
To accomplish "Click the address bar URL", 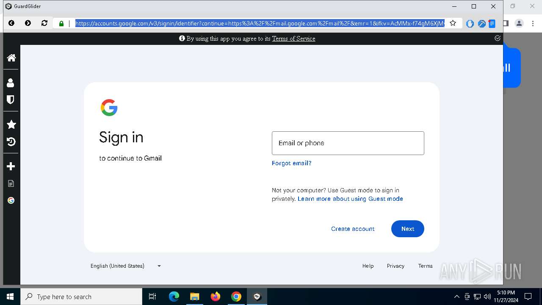I will 260,23.
